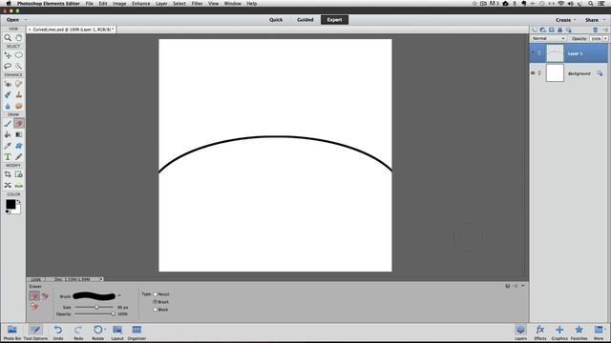
Task: Toggle the Photo Bin
Action: coord(12,333)
